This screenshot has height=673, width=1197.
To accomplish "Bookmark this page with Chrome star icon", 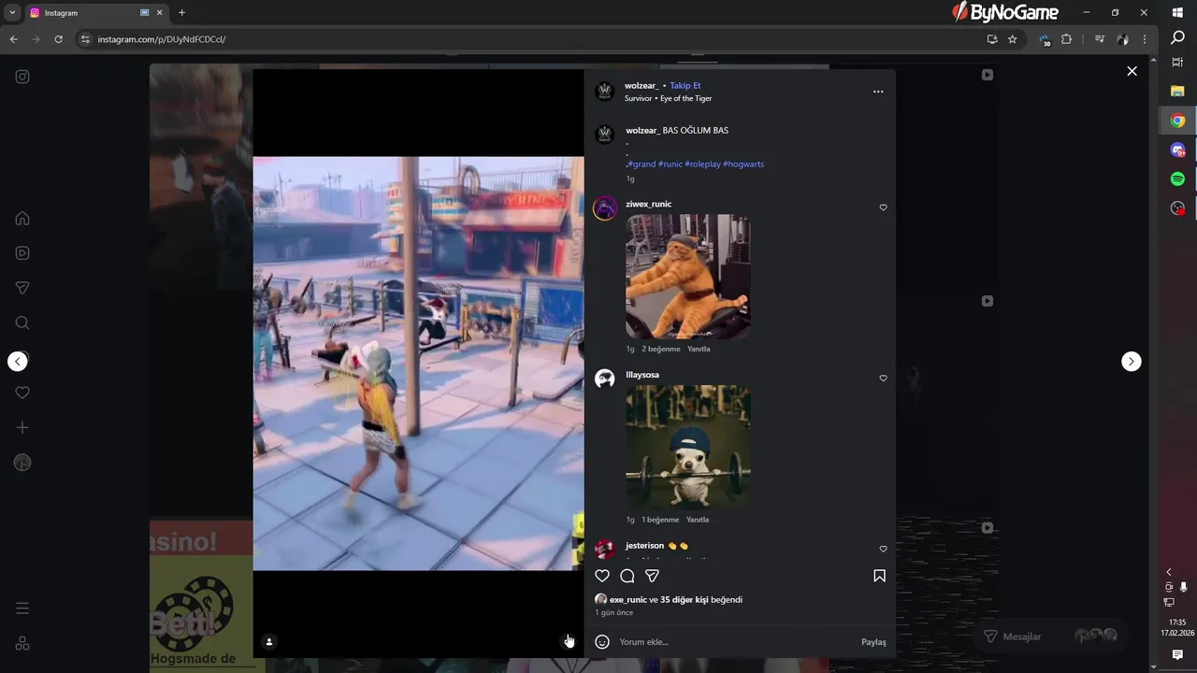I will click(1012, 39).
